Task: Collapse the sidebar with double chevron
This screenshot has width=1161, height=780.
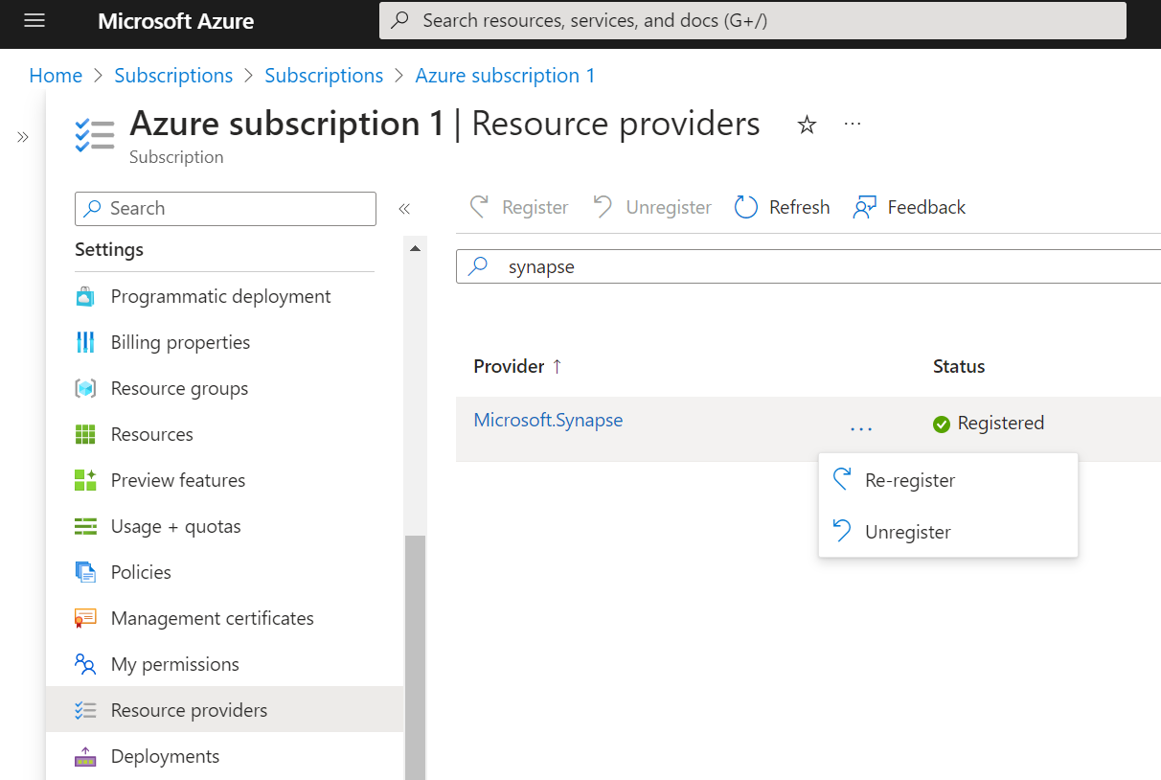Action: coord(404,209)
